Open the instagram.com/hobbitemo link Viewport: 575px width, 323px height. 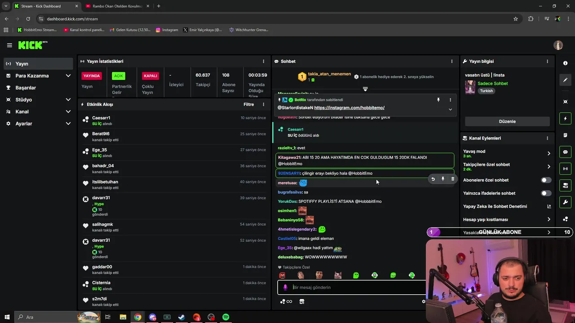[x=349, y=108]
